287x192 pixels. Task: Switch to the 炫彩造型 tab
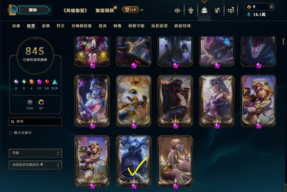click(159, 26)
